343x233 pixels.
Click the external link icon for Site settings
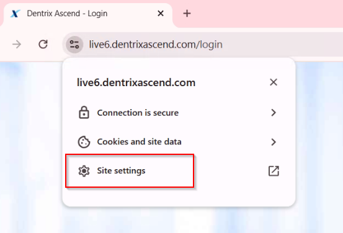click(x=274, y=171)
